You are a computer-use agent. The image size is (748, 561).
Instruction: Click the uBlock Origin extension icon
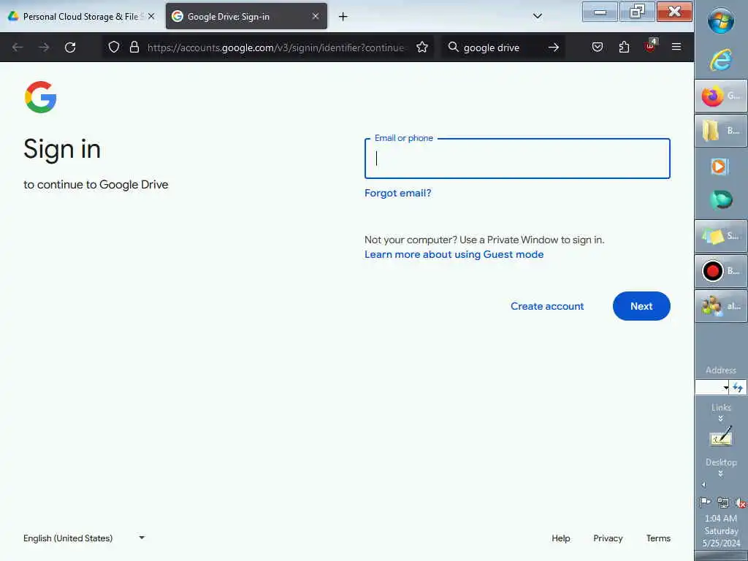point(651,46)
